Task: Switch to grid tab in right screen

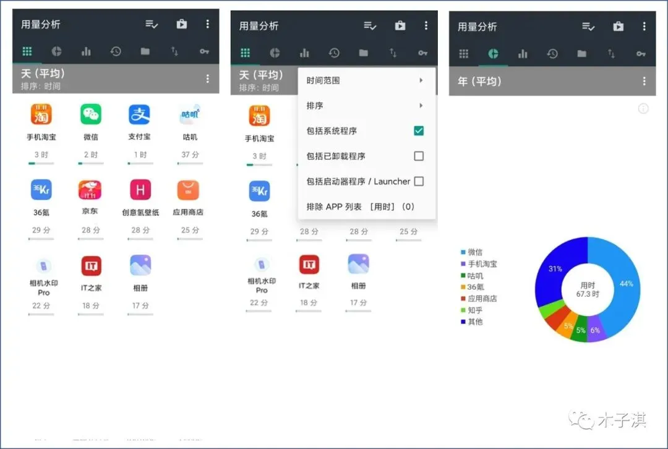Action: coord(464,54)
